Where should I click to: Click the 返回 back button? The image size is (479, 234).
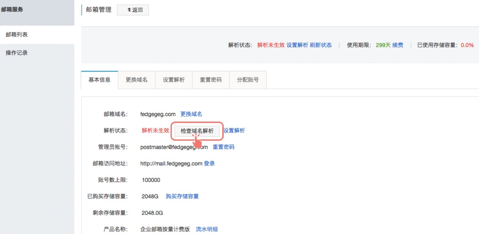click(133, 10)
